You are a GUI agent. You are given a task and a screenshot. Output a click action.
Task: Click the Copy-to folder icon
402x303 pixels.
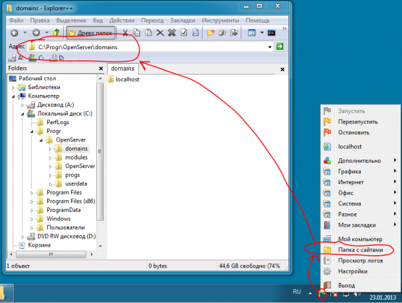[223, 33]
